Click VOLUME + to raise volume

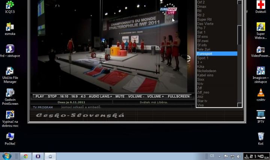(x=155, y=97)
